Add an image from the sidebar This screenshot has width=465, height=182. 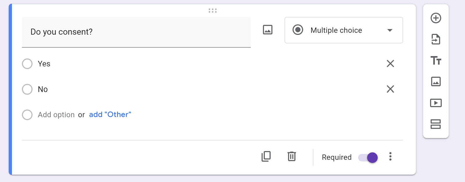436,82
